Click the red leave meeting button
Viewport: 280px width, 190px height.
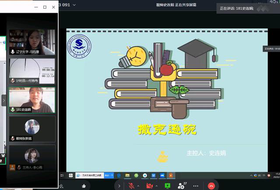[211, 186]
